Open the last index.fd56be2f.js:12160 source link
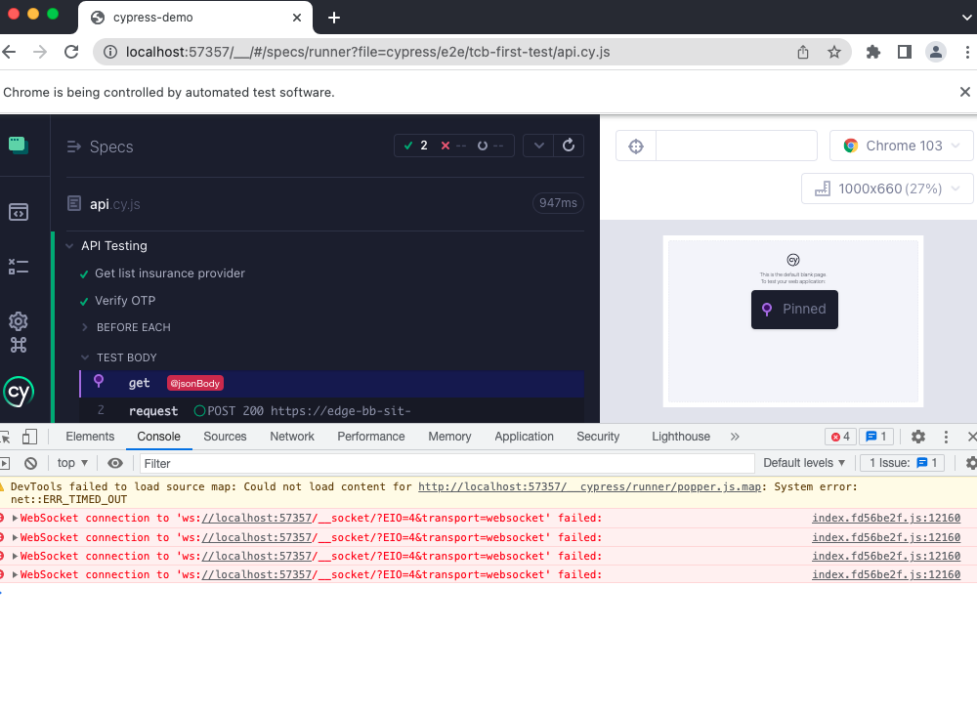The image size is (977, 713). [x=886, y=574]
